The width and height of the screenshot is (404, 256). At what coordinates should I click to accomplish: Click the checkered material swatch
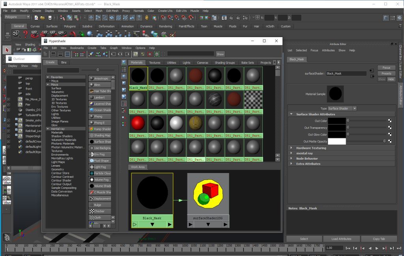253,99
